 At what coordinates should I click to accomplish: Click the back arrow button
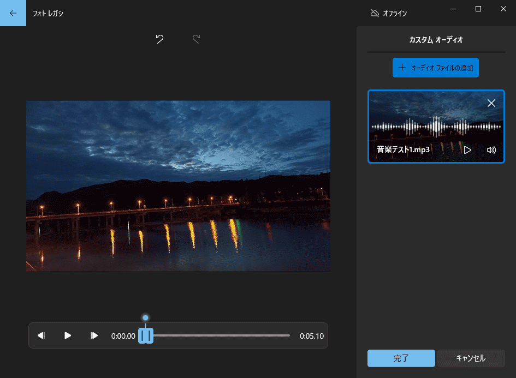click(13, 13)
